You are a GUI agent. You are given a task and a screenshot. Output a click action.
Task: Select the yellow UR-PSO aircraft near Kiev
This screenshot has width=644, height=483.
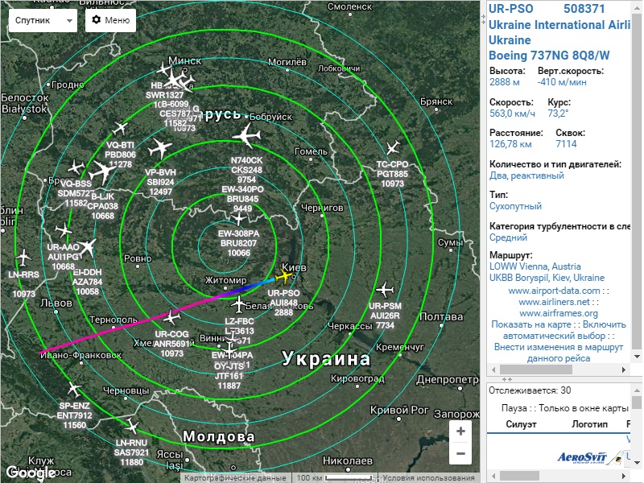point(285,276)
